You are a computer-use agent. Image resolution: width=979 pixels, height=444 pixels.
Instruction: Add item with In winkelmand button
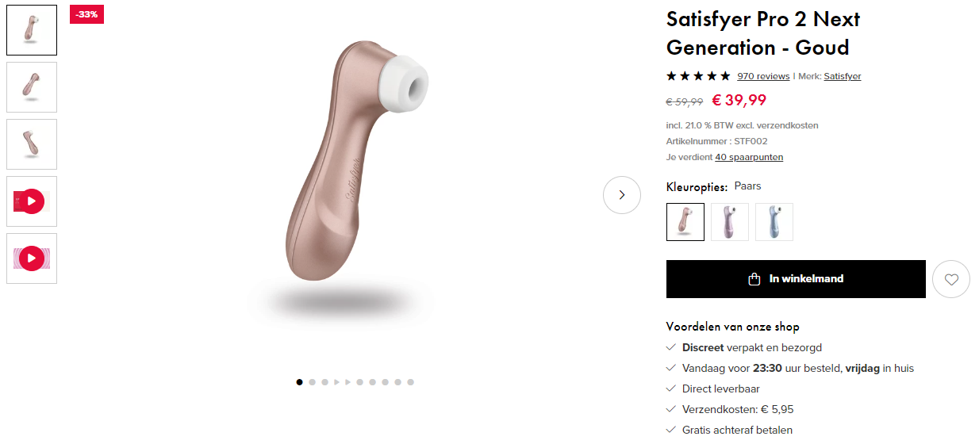pyautogui.click(x=796, y=279)
